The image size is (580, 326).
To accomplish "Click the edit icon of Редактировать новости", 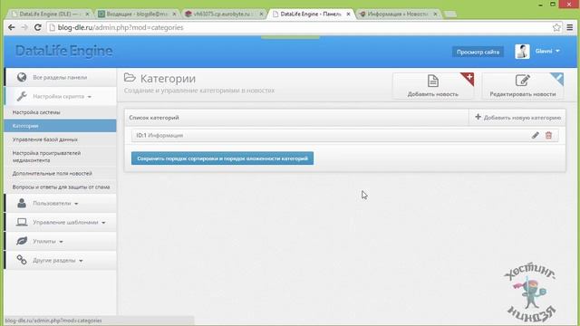I will 522,81.
